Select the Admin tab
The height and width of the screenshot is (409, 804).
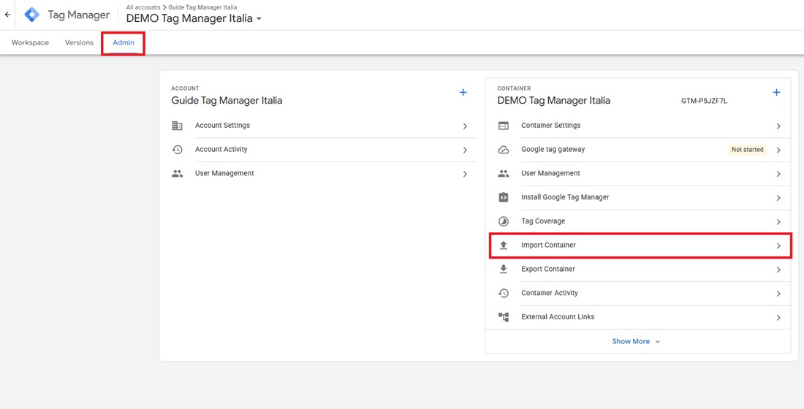(124, 42)
